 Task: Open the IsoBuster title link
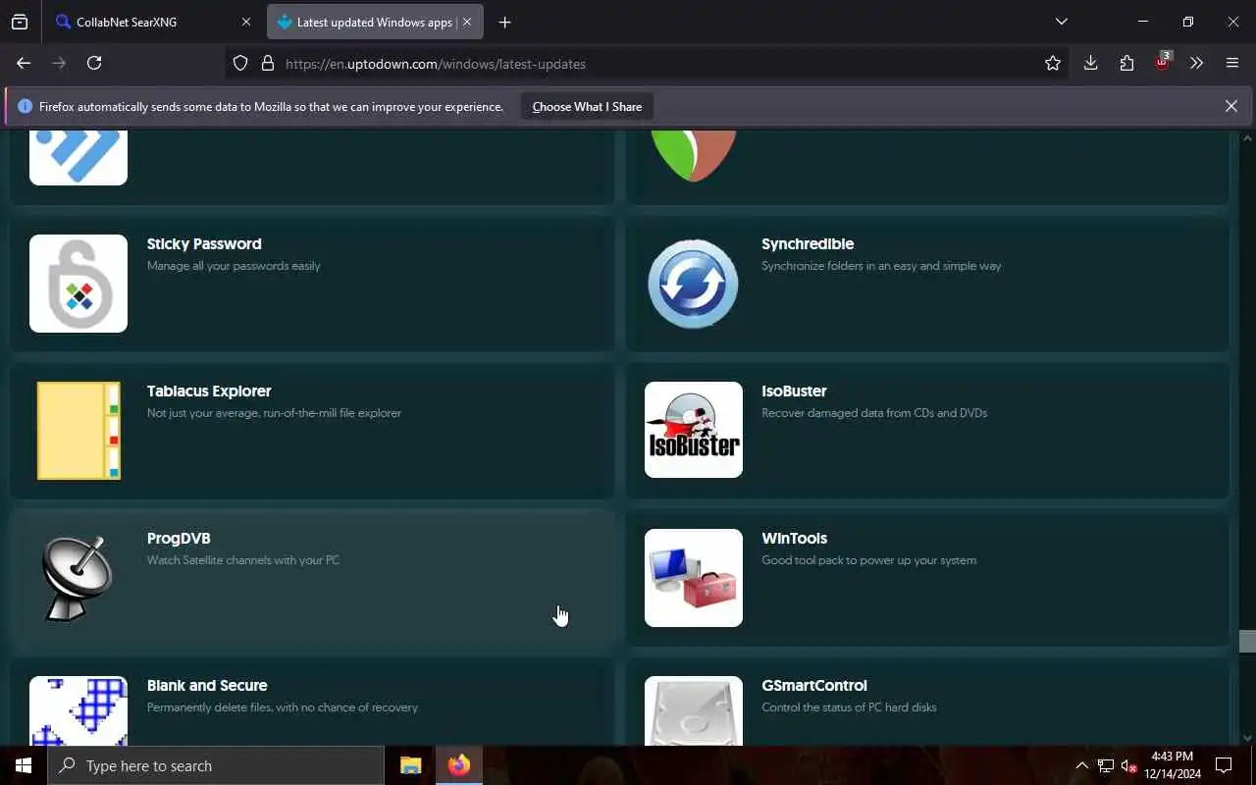(794, 391)
